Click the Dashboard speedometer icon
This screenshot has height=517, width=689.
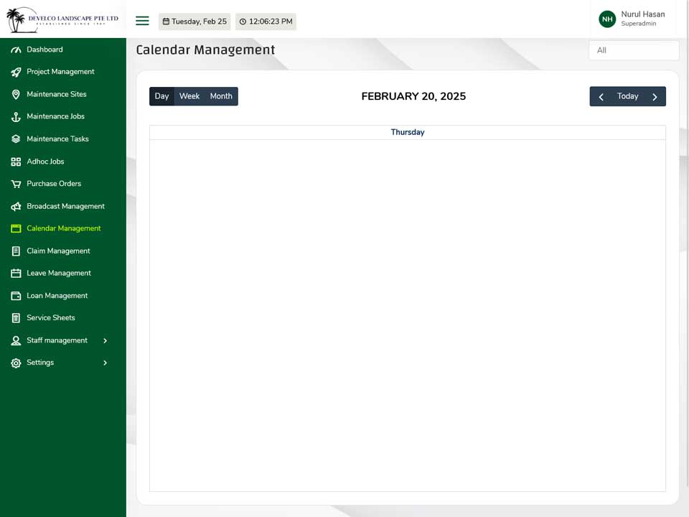click(x=16, y=50)
